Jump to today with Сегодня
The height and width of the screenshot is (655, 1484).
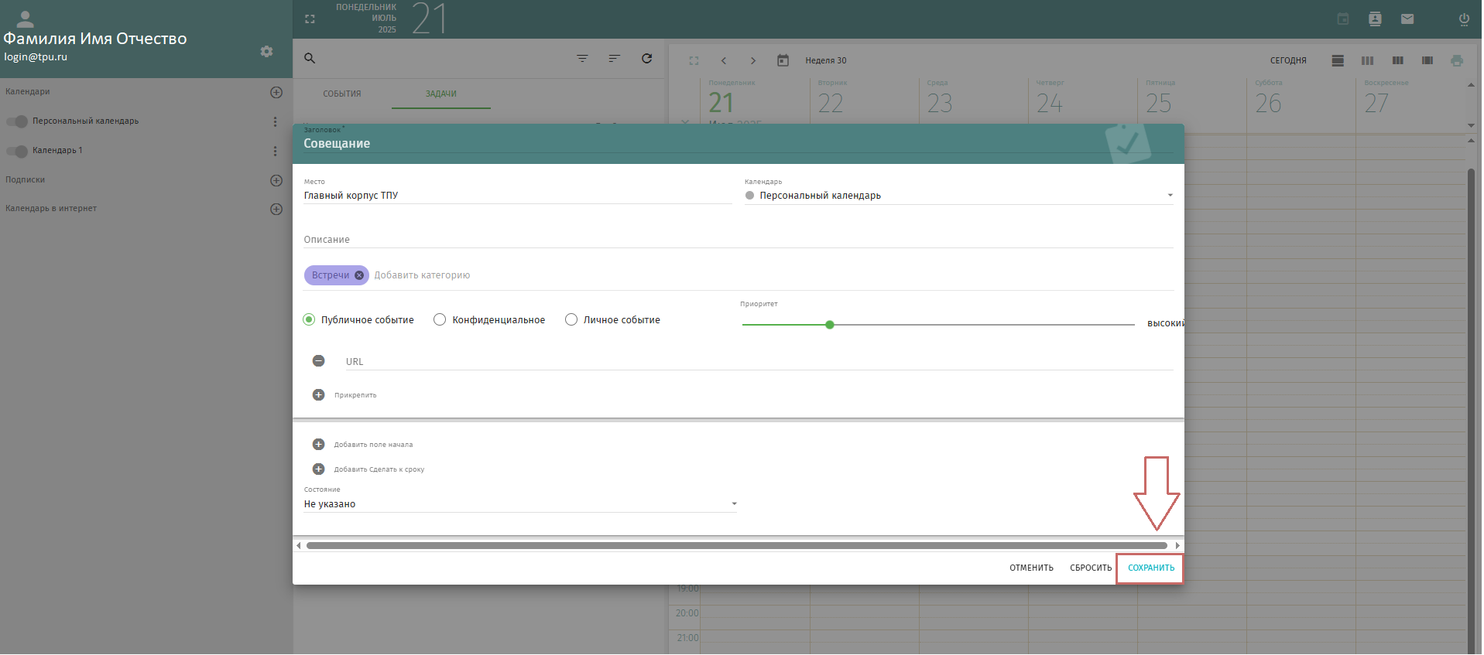1288,60
